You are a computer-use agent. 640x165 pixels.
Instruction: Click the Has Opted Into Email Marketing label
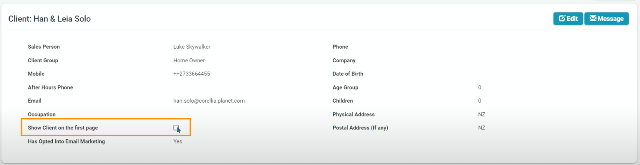(x=66, y=141)
